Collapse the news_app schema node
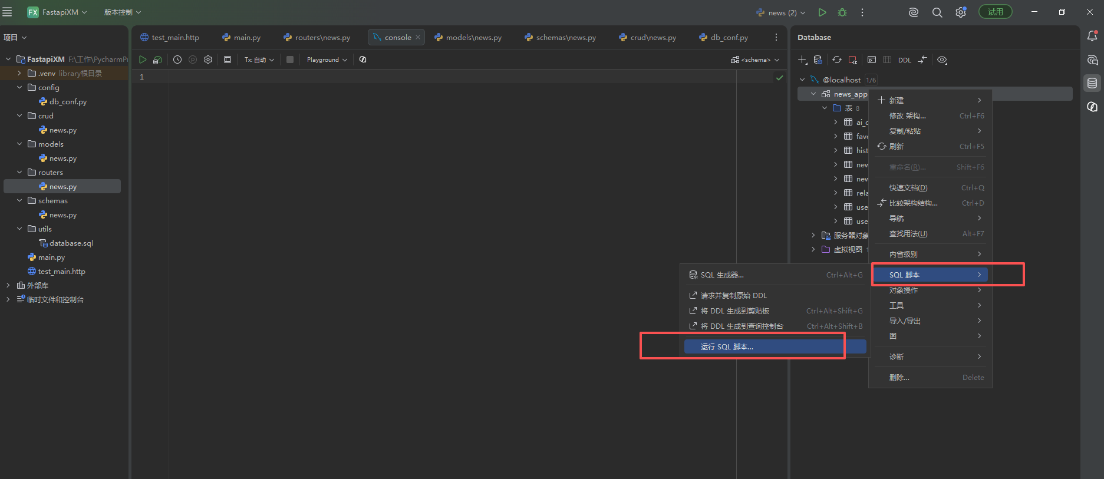Viewport: 1104px width, 479px height. click(813, 94)
